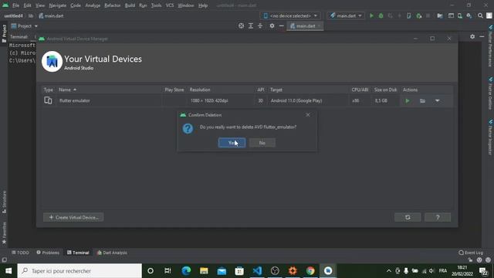Image resolution: width=494 pixels, height=278 pixels.
Task: Open the Terminal settings gear icon
Action: 472,36
